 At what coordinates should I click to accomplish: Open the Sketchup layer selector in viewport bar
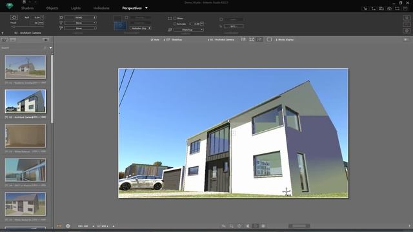pyautogui.click(x=173, y=40)
